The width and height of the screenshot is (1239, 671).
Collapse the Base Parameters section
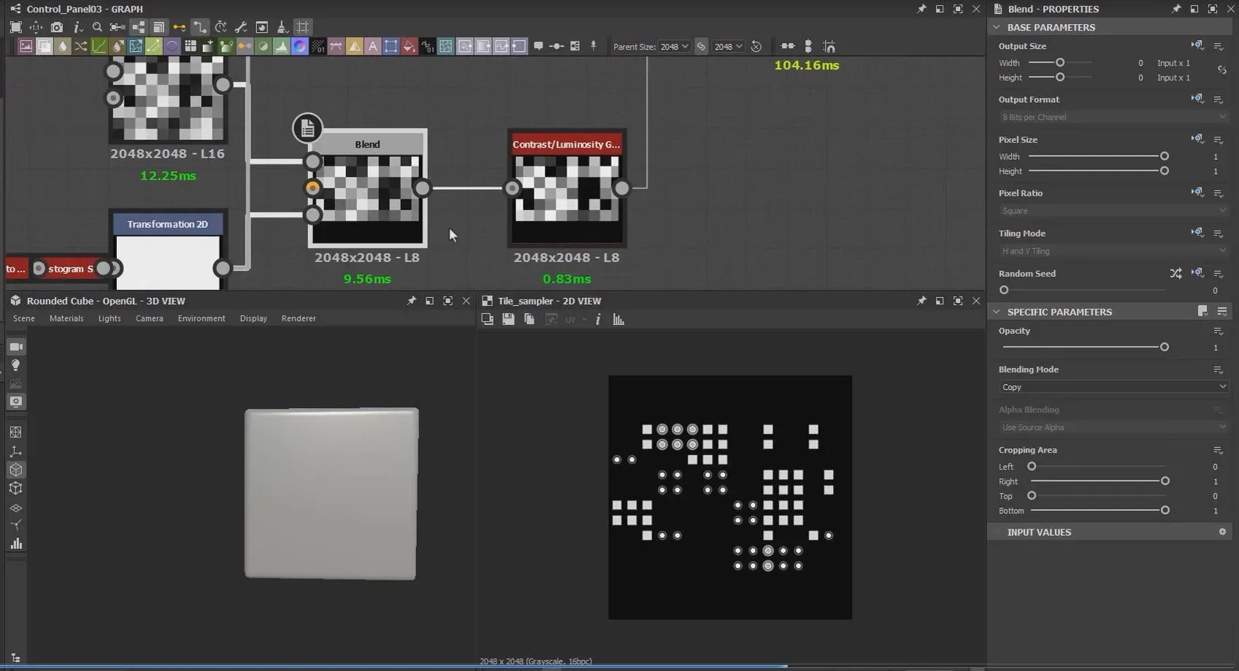tap(997, 27)
